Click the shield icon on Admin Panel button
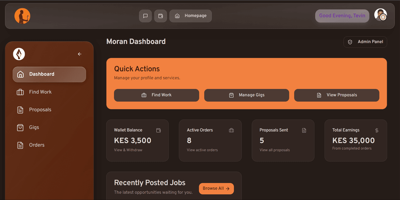Image resolution: width=400 pixels, height=200 pixels. pos(350,42)
